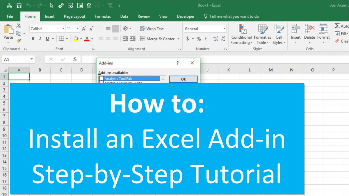Viewport: 349px width, 196px height.
Task: Click the Format Painter brush icon
Action: coord(19,41)
